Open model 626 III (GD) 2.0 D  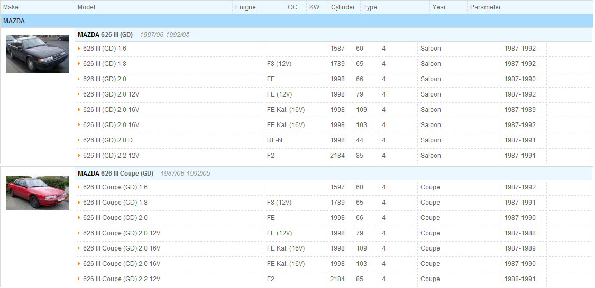click(108, 140)
